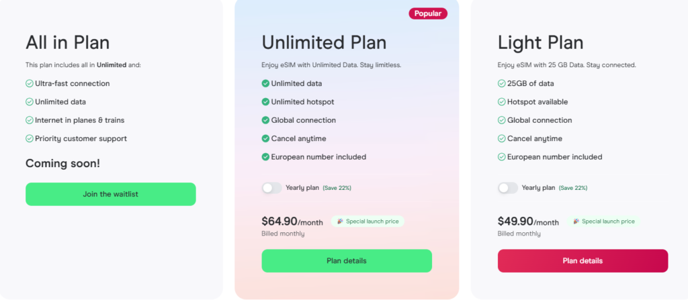This screenshot has width=688, height=300.
Task: Click the All in Plan heading
Action: (67, 43)
